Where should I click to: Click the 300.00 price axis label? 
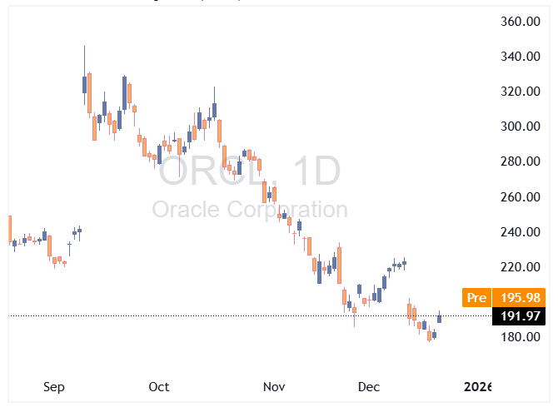522,127
